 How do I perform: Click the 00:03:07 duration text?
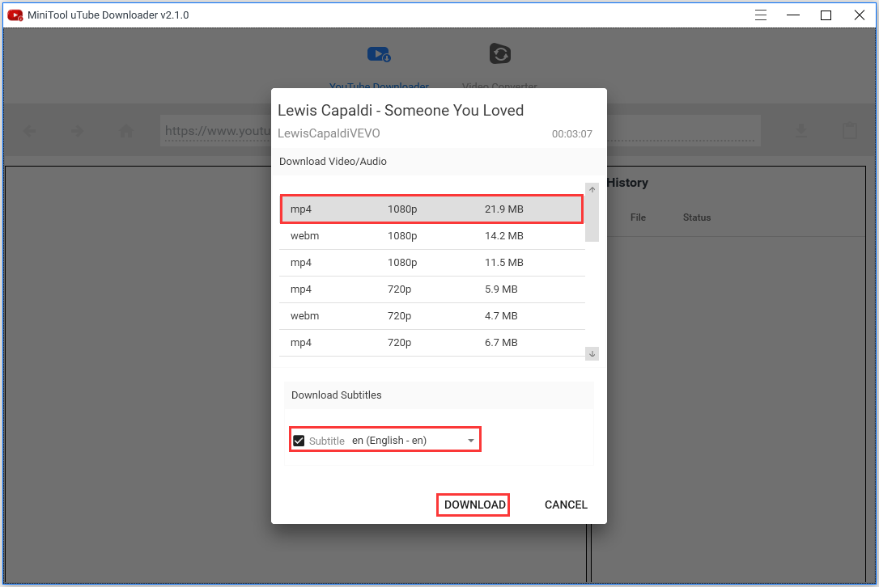point(571,134)
